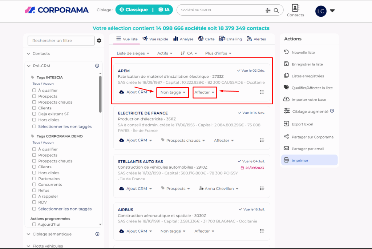This screenshot has width=372, height=249.
Task: Expand the Plus d'infos dropdown
Action: click(218, 53)
